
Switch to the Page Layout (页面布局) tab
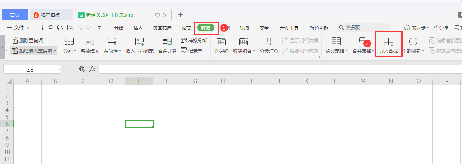(x=162, y=28)
